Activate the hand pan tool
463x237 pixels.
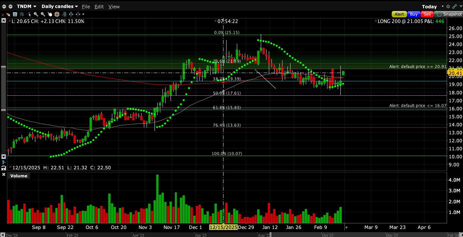coord(50,14)
